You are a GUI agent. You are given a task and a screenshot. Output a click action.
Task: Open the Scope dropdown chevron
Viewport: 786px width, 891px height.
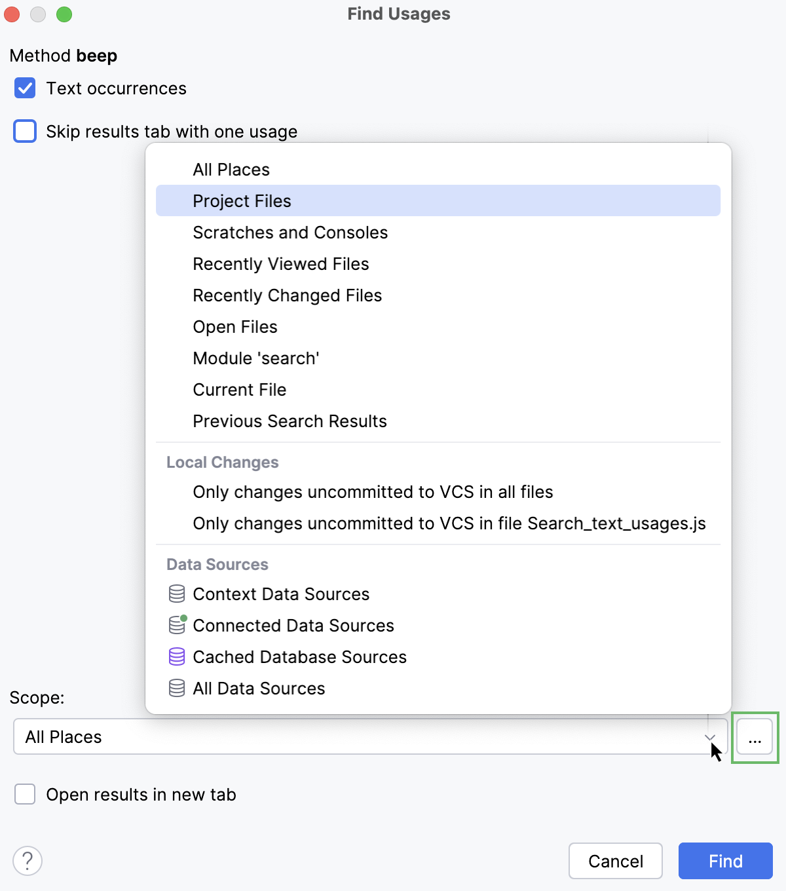(709, 736)
